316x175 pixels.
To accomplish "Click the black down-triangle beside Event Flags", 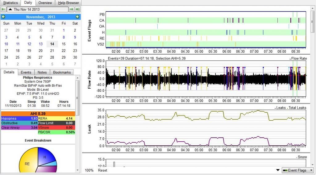I will point(277,170).
